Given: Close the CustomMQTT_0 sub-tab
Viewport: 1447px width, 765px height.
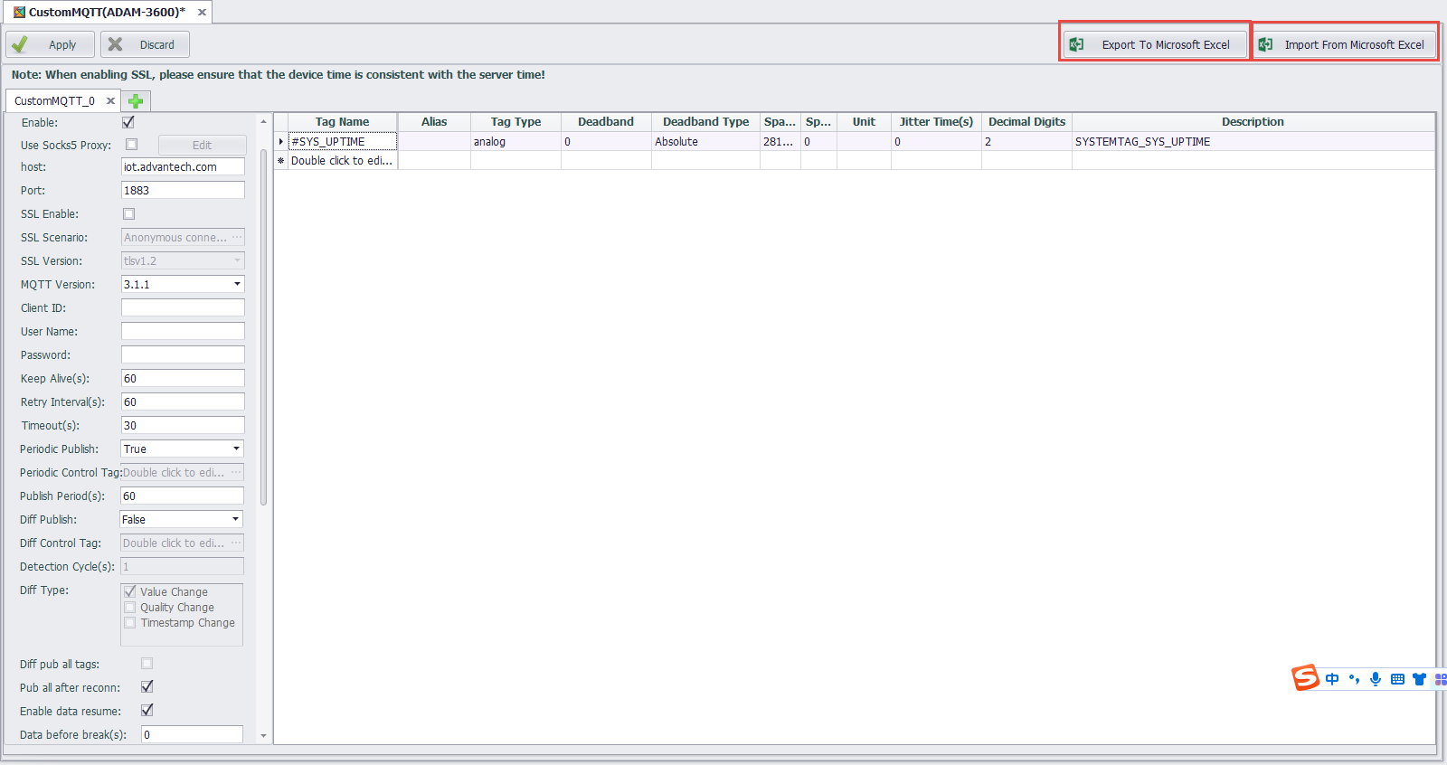Looking at the screenshot, I should click(110, 101).
